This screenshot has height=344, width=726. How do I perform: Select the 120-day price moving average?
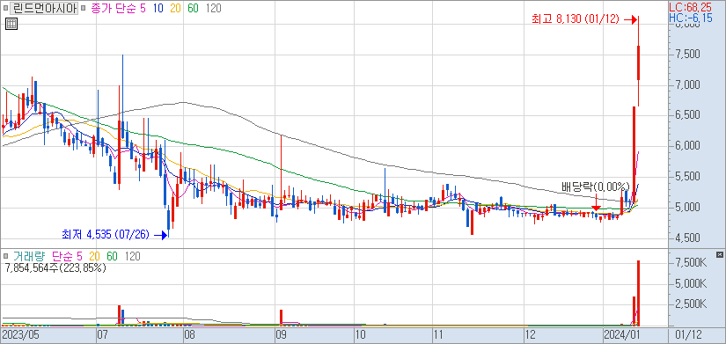pyautogui.click(x=213, y=8)
